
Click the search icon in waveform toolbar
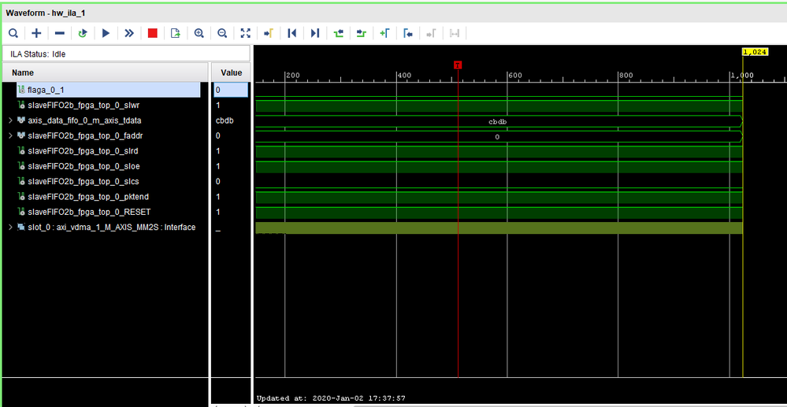click(13, 33)
